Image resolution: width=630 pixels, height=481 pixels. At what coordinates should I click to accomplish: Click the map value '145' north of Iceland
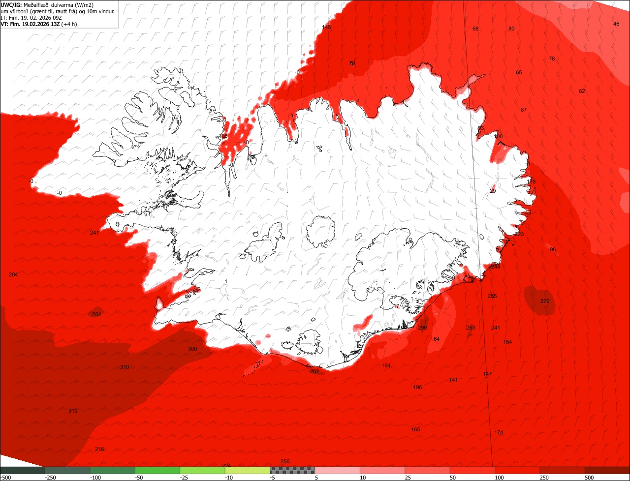326,27
